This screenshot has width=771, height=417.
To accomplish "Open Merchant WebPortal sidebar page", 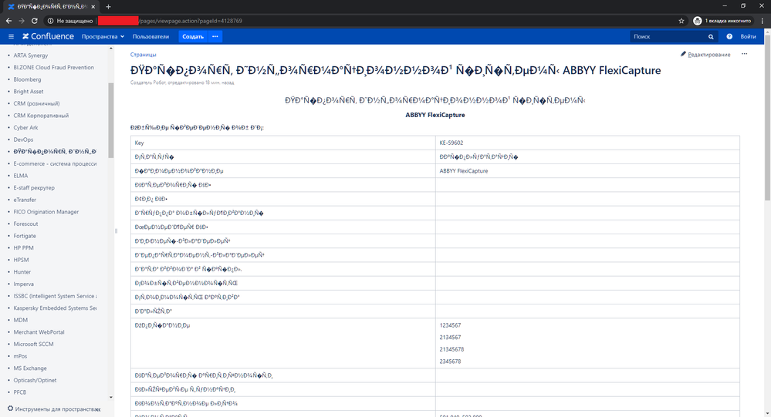I will click(39, 332).
